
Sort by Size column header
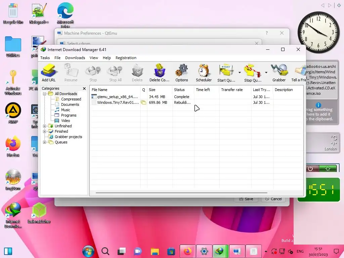point(160,90)
